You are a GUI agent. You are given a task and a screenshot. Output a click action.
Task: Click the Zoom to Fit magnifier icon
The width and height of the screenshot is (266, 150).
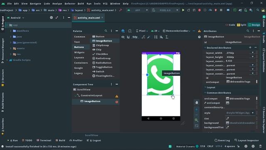[x=197, y=120]
